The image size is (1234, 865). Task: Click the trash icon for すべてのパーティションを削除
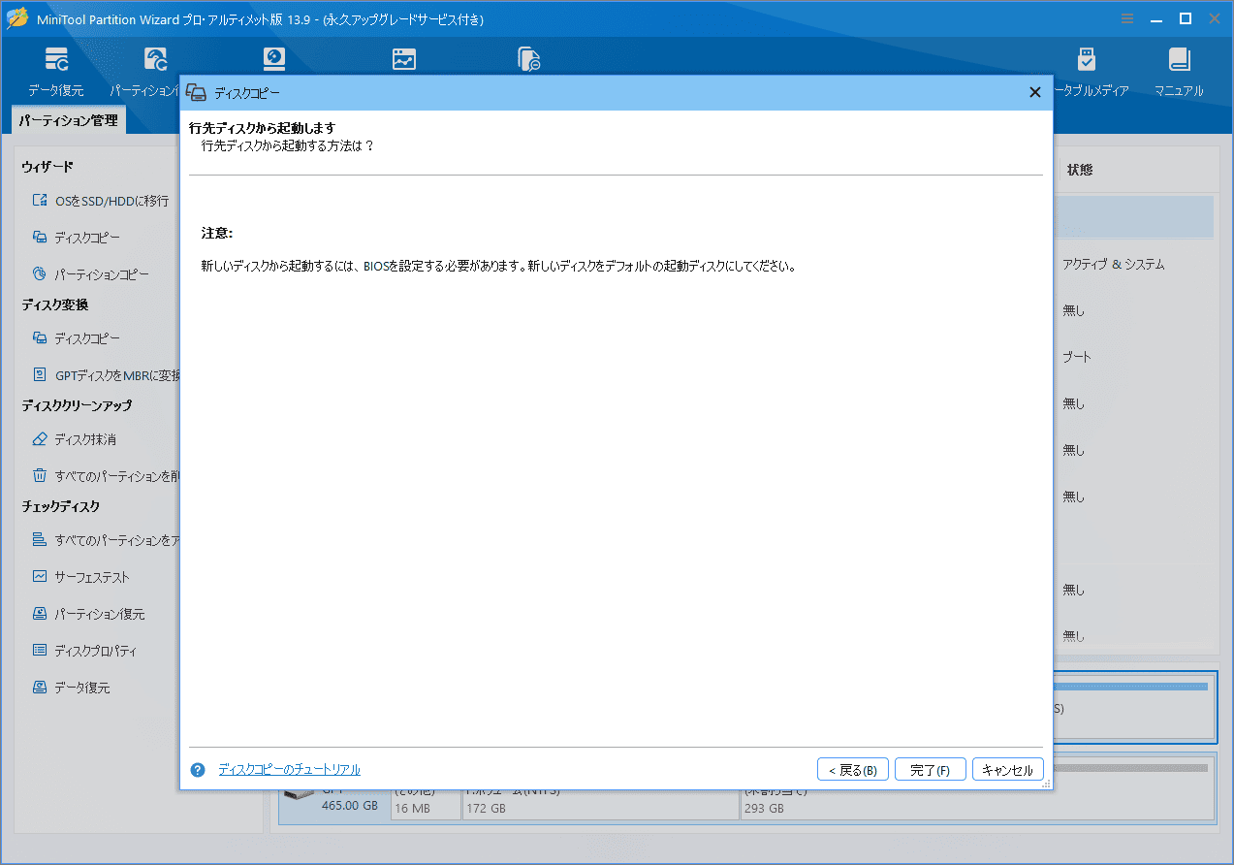40,476
